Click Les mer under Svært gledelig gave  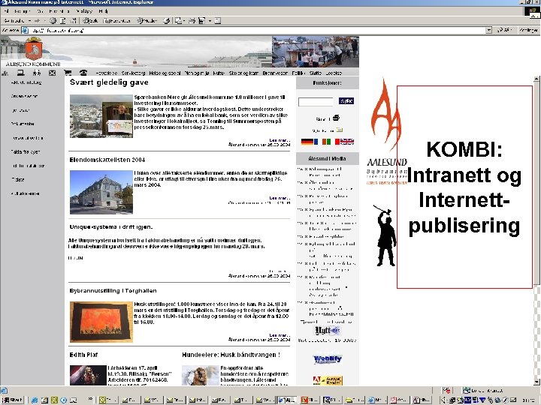[280, 140]
